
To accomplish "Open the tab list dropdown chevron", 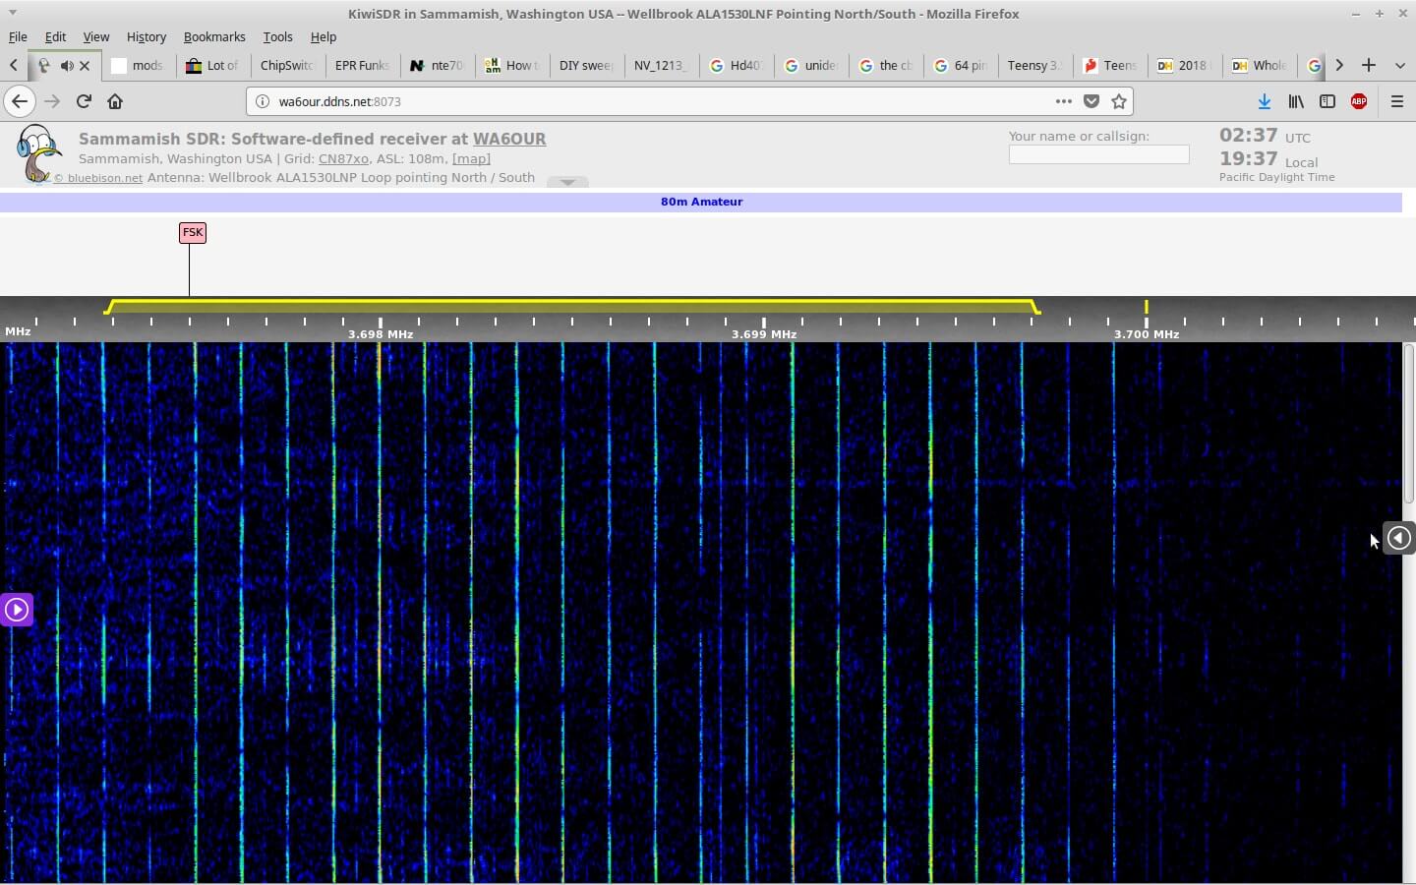I will pos(1398,66).
